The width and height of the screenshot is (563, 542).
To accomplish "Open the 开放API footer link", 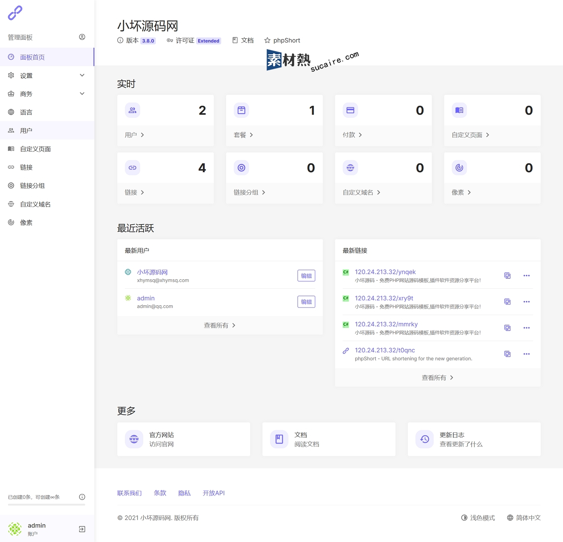I will click(214, 493).
